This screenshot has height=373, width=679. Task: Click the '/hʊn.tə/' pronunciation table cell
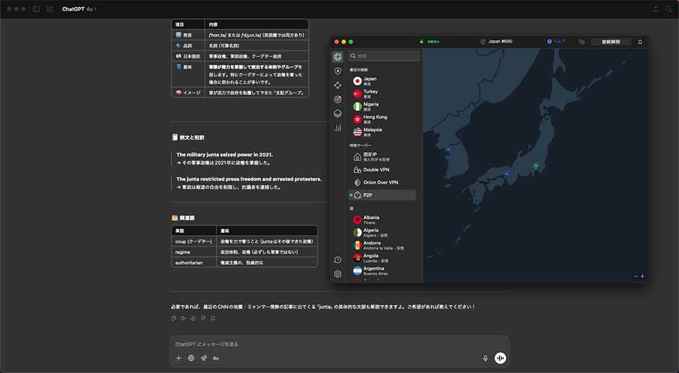click(x=257, y=35)
